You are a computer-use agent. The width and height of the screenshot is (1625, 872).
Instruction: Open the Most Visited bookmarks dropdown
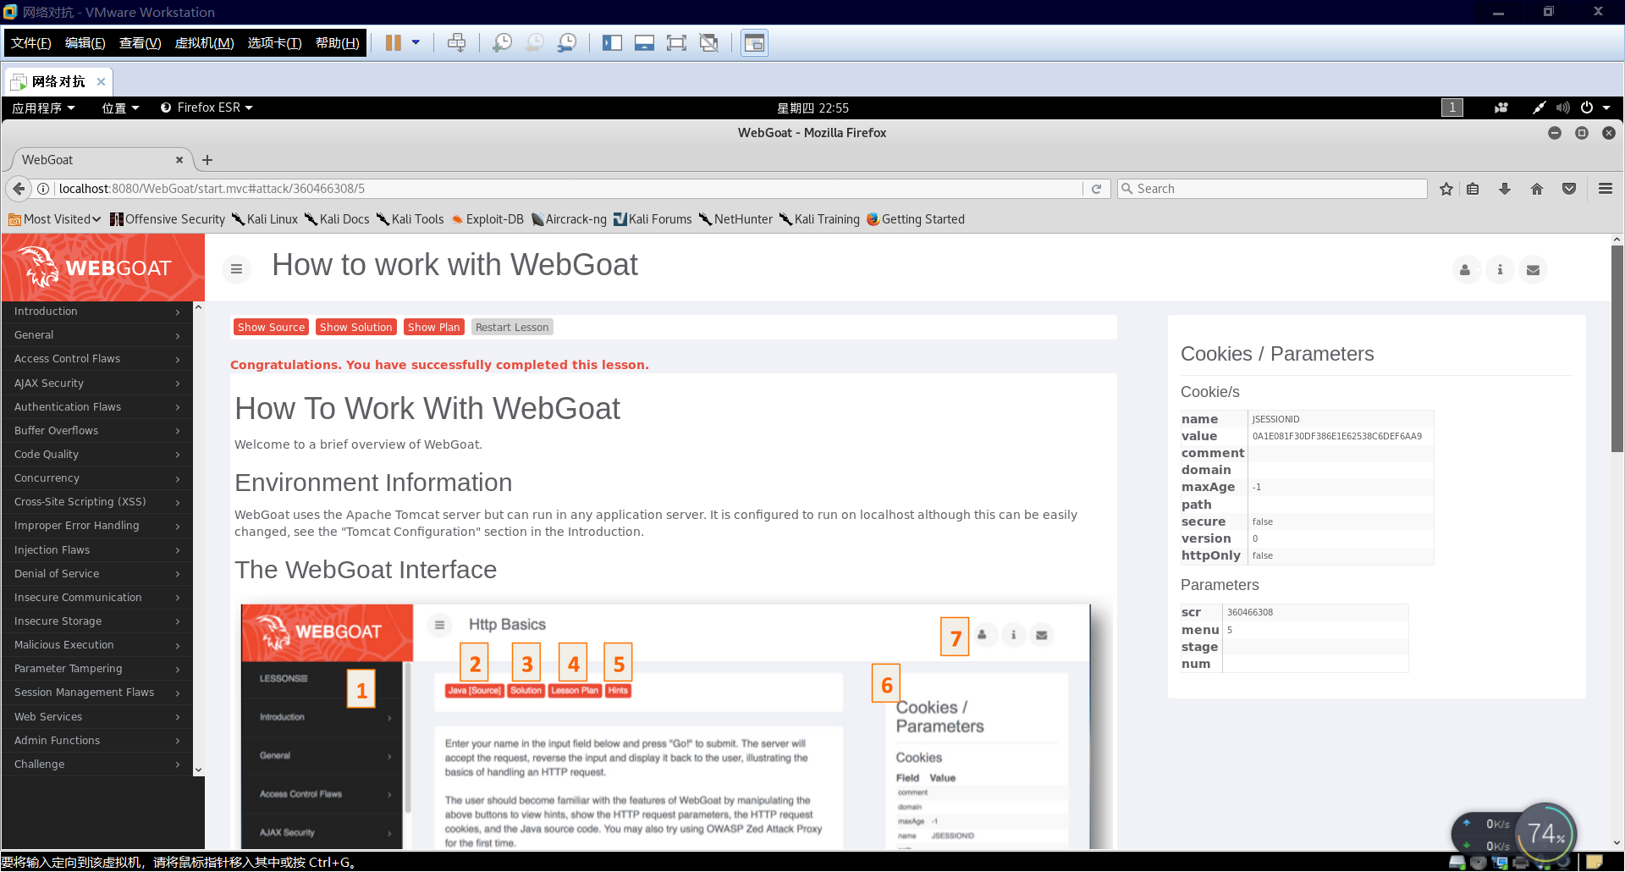click(54, 219)
